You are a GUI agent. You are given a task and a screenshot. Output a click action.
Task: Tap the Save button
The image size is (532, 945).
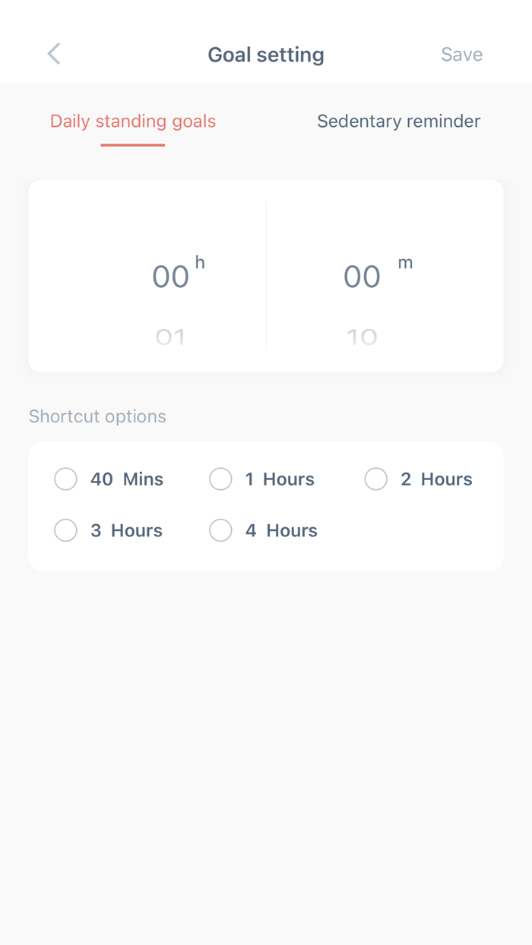tap(461, 54)
